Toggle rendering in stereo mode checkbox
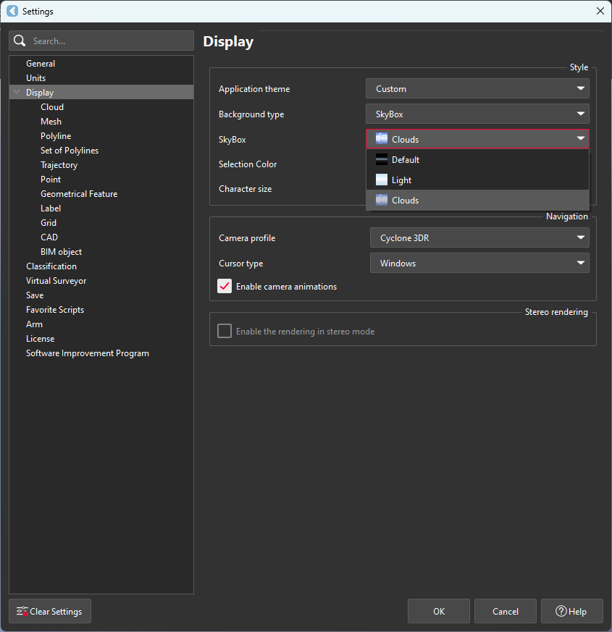Image resolution: width=612 pixels, height=632 pixels. [225, 332]
